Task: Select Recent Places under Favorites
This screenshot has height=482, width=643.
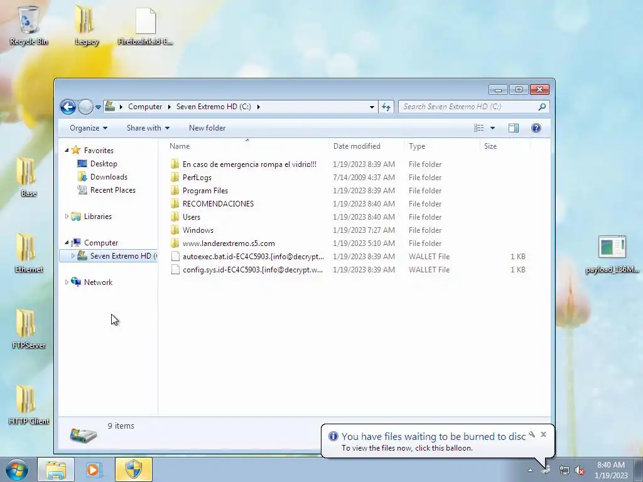Action: tap(113, 190)
